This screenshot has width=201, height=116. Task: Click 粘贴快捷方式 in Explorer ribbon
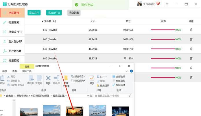[16, 85]
